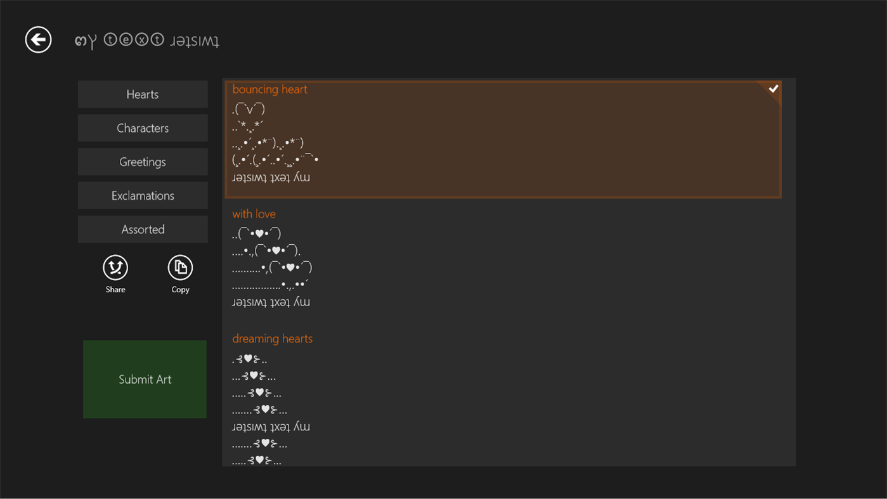Click the bouncing heart face emoticon
Screen dimensions: 887x499
point(247,108)
